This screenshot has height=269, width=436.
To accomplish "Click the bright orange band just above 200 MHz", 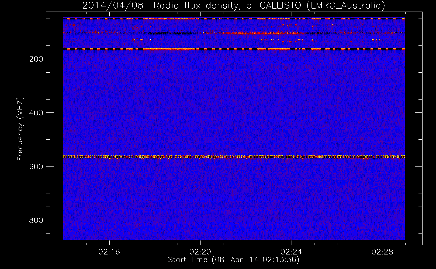I will 234,49.
